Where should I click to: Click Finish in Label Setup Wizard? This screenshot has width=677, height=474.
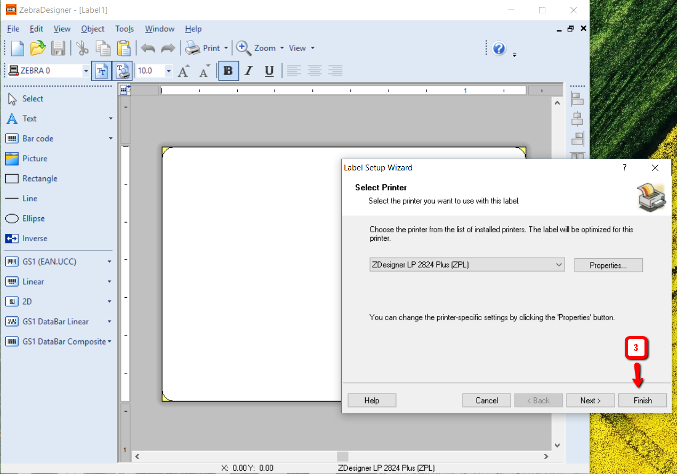click(642, 401)
